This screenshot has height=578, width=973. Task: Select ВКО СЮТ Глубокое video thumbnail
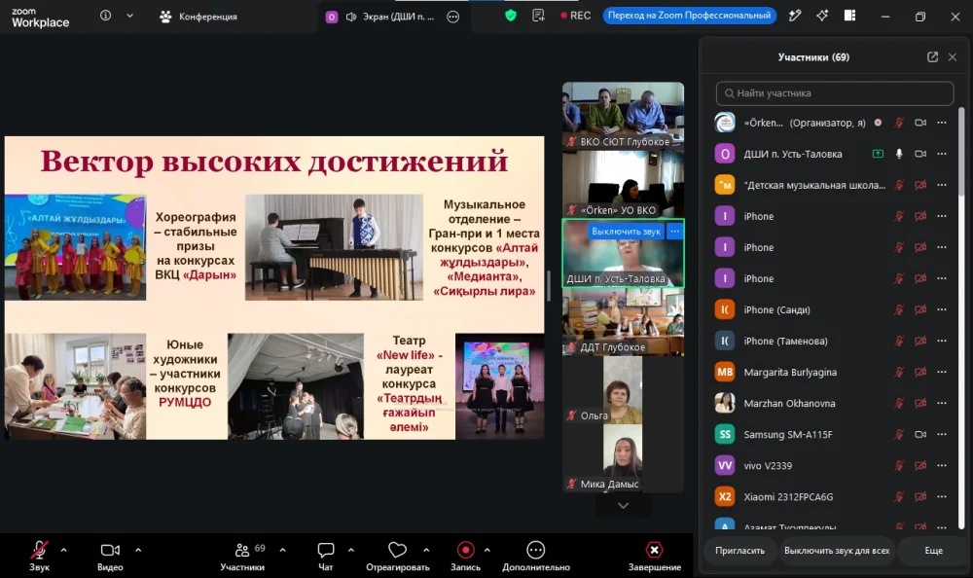(623, 116)
